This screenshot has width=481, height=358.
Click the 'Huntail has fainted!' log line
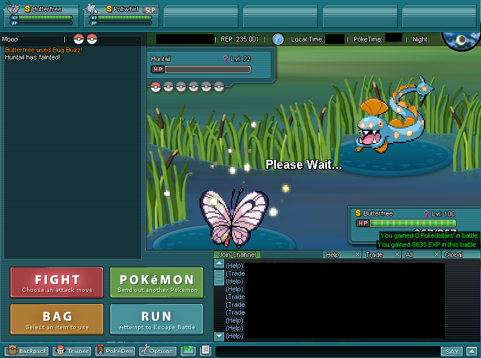tap(32, 57)
